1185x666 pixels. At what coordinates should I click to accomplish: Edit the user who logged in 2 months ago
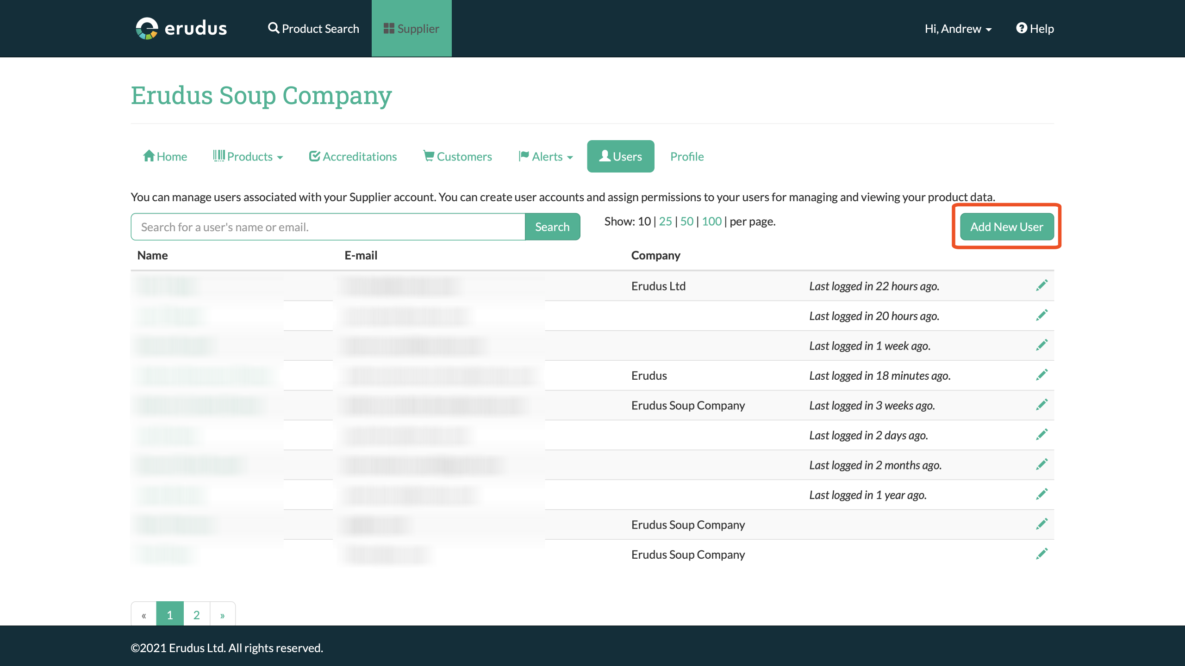click(1042, 464)
